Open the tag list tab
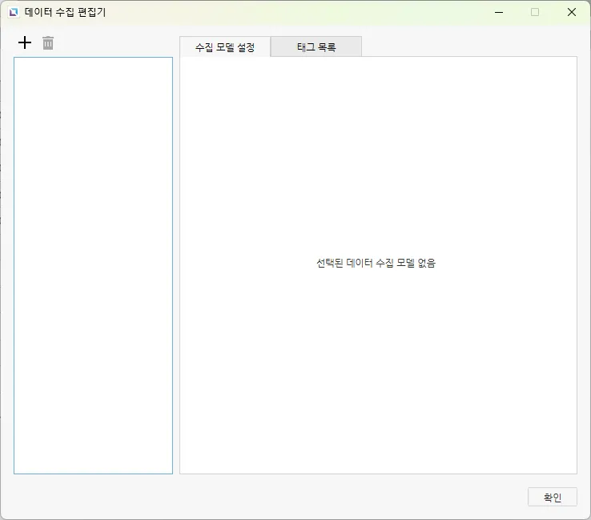Image resolution: width=591 pixels, height=520 pixels. tap(316, 47)
